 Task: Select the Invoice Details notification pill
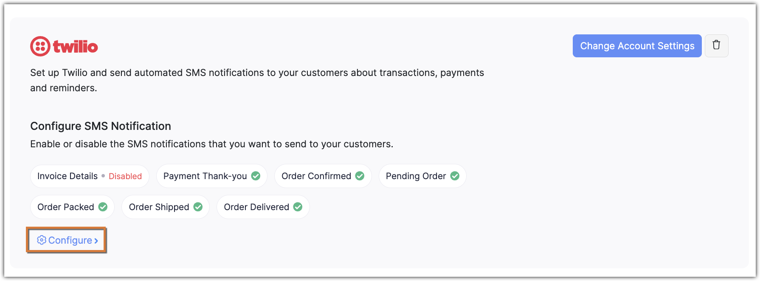(68, 176)
